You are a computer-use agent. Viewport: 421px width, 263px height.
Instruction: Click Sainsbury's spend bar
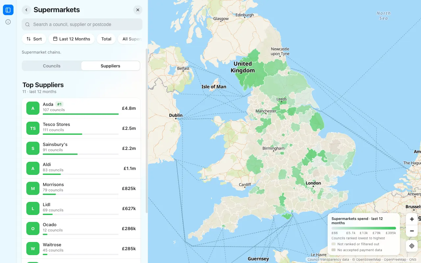click(x=81, y=154)
